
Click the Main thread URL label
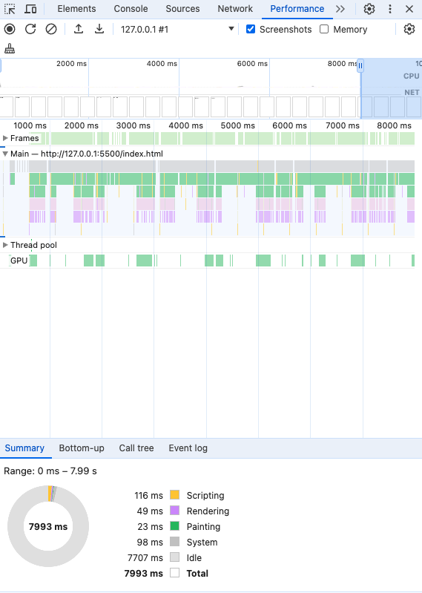click(x=87, y=154)
